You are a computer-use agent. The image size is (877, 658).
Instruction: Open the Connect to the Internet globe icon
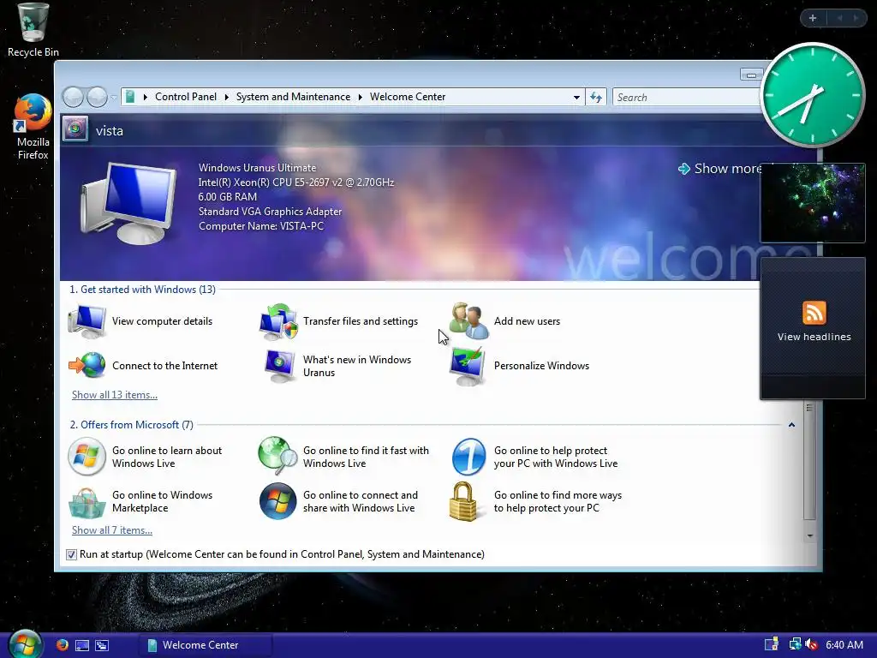tap(87, 365)
